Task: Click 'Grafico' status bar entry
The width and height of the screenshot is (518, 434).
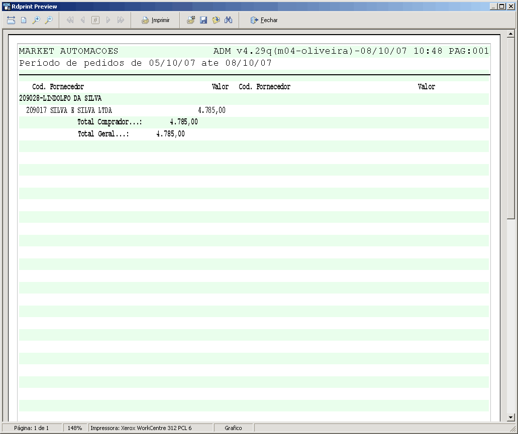Action: pyautogui.click(x=233, y=428)
